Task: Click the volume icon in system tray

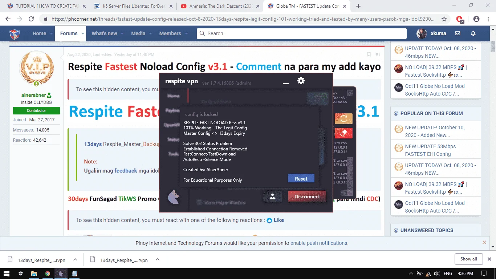Action: tap(436, 274)
